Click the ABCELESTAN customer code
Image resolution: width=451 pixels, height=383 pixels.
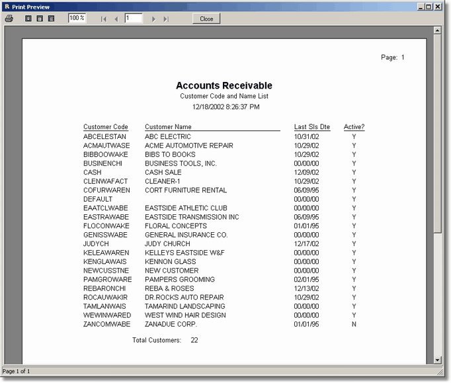104,137
